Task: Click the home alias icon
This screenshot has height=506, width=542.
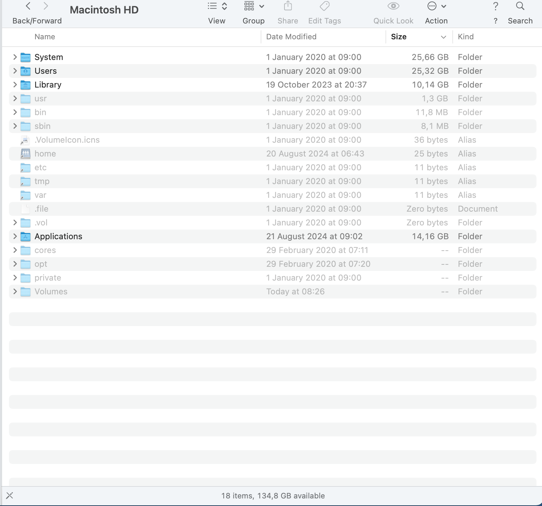Action: pos(26,154)
